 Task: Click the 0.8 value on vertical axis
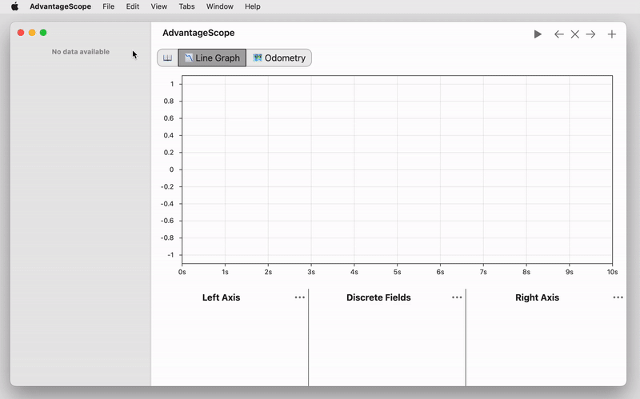coord(169,102)
